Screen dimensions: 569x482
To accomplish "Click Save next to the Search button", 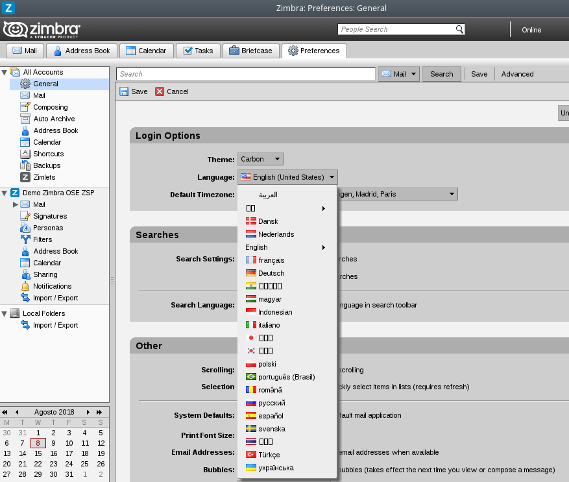I will 479,74.
